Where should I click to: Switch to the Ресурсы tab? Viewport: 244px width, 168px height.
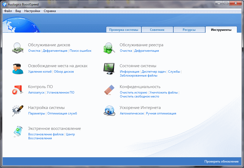pyautogui.click(x=189, y=30)
